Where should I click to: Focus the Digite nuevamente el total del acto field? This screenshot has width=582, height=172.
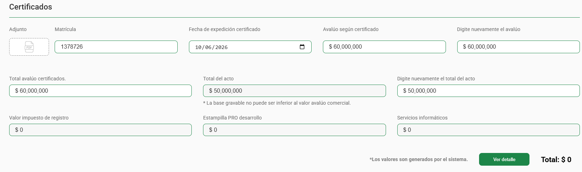(x=488, y=91)
